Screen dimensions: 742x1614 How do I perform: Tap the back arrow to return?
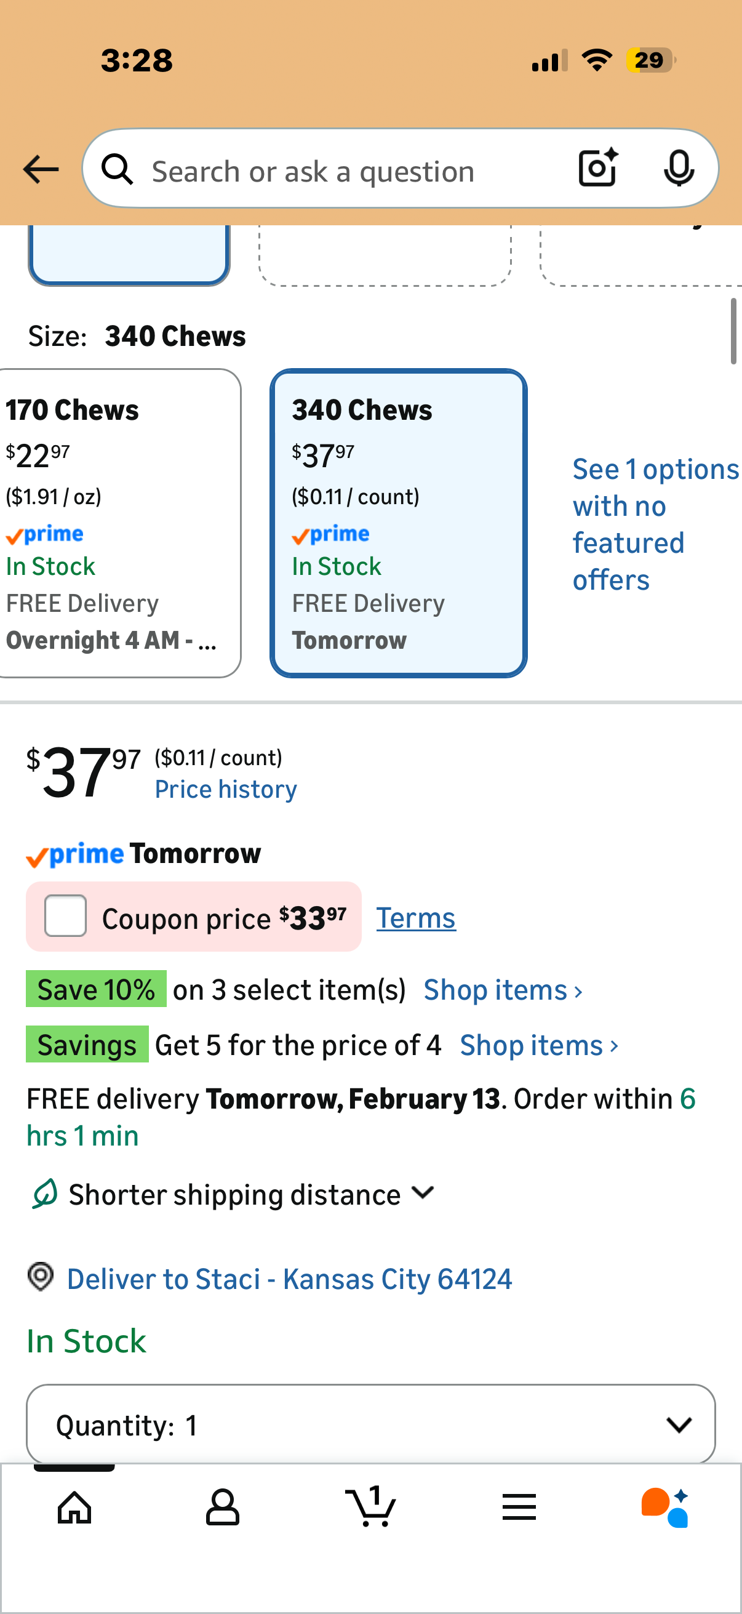point(39,169)
